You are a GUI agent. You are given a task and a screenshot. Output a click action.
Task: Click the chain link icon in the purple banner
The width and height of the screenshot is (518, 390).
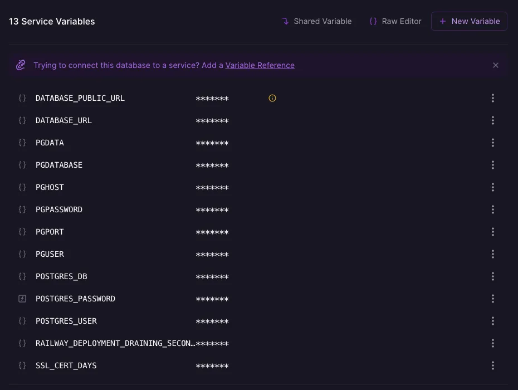pos(21,65)
